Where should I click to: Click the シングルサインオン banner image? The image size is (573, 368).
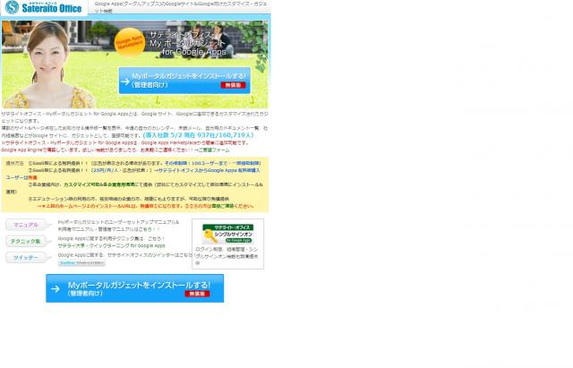click(228, 234)
